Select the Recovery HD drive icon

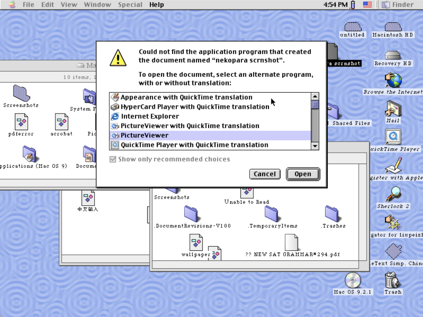coord(393,55)
